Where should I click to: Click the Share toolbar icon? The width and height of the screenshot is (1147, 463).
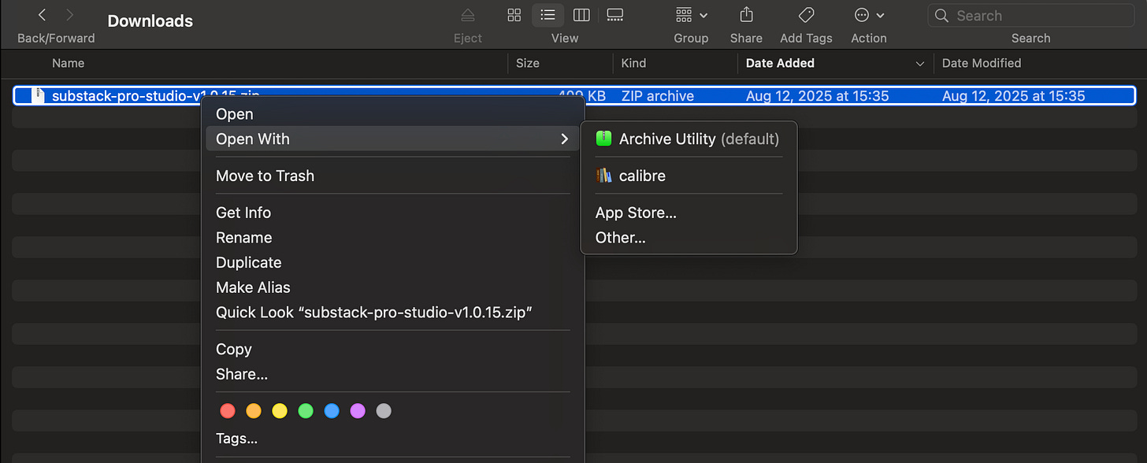746,15
